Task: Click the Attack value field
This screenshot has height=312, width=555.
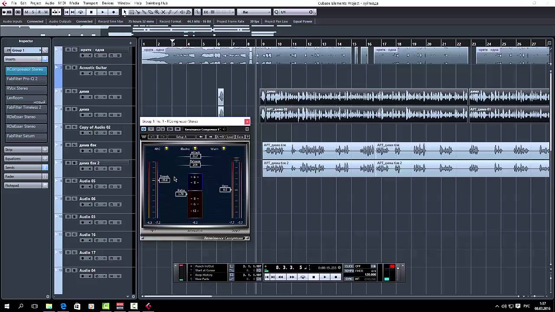Action: click(x=196, y=156)
